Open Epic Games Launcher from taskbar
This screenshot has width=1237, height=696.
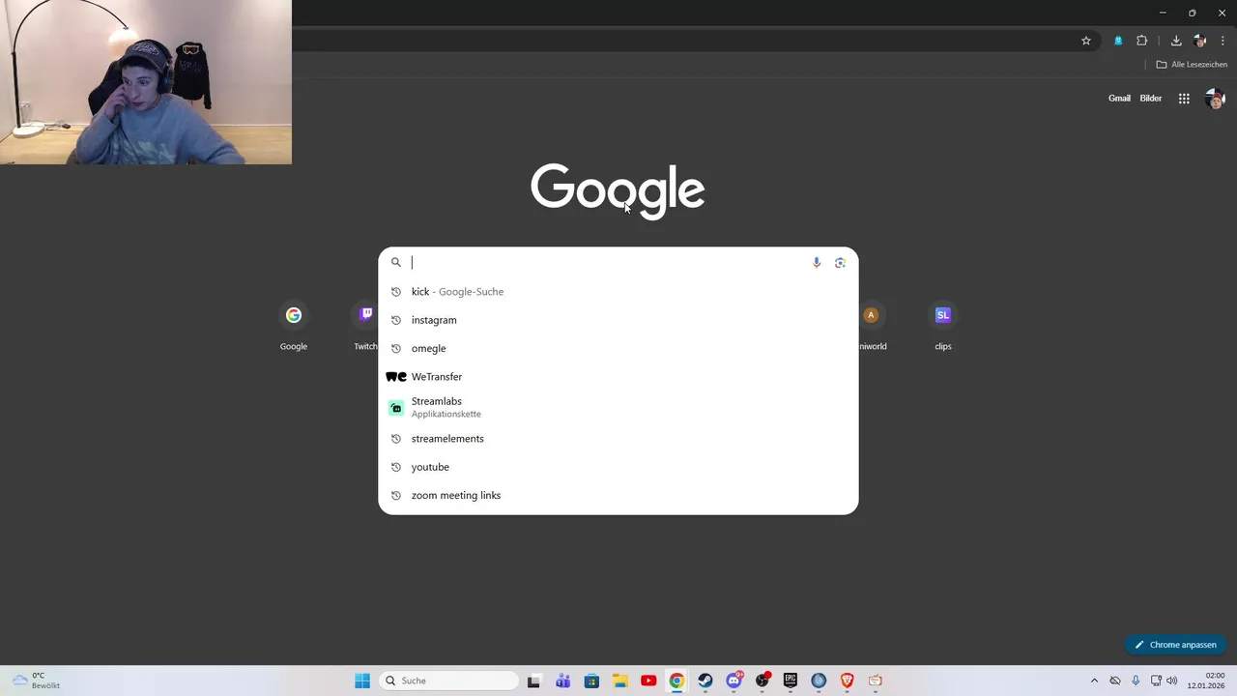791,681
